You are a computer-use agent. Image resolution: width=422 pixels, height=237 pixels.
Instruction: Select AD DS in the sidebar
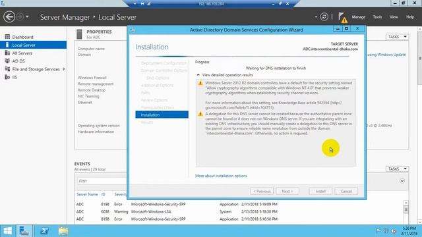(x=18, y=61)
